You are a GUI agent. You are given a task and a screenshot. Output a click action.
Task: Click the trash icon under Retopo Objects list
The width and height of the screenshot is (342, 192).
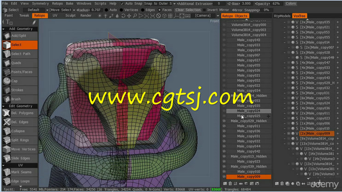[230, 184]
